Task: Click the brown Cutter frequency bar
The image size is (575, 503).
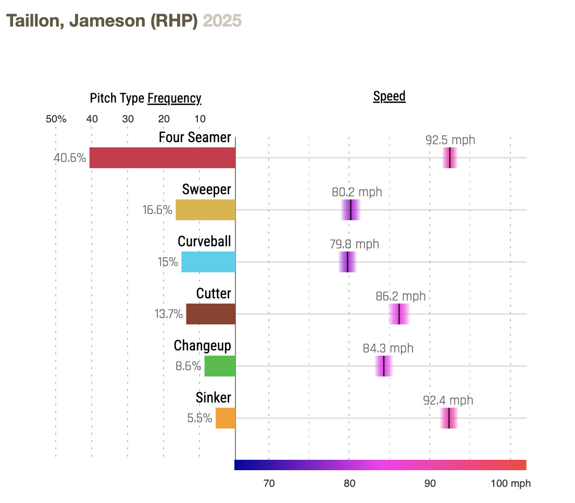Action: point(210,314)
